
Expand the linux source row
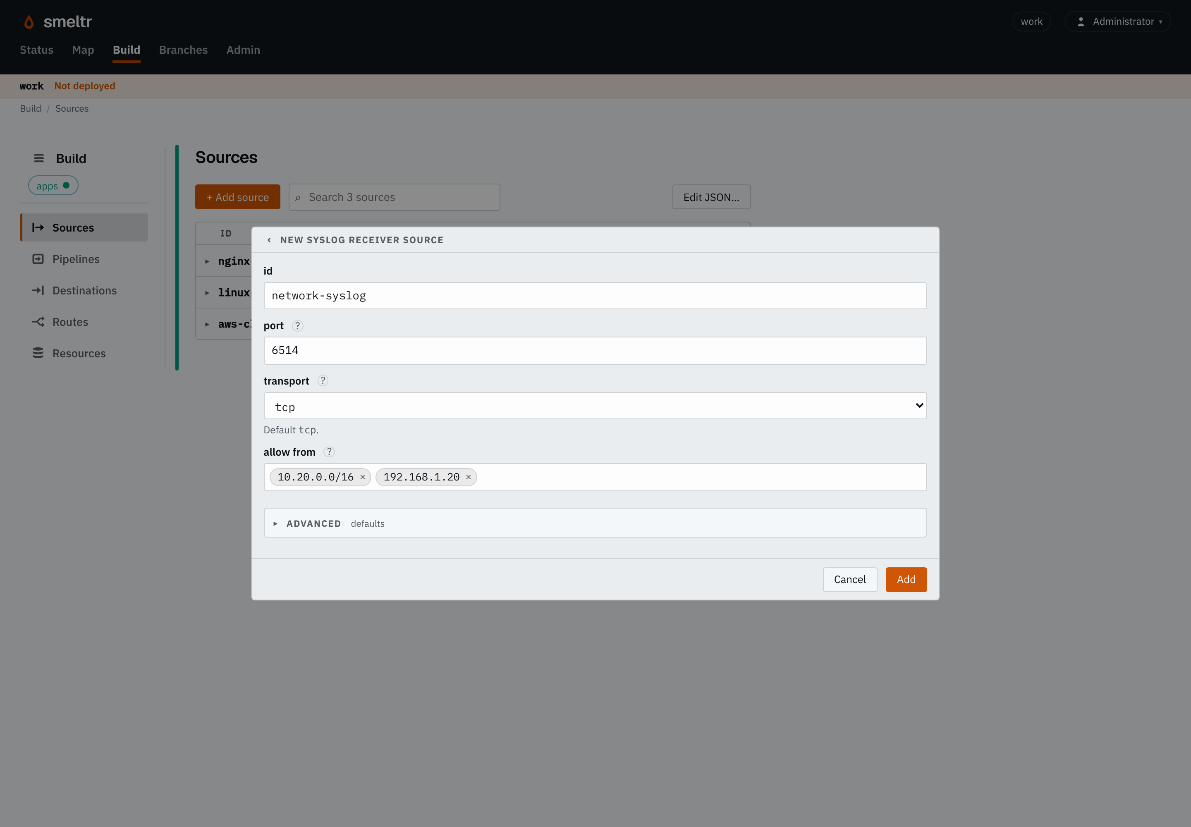(x=207, y=293)
